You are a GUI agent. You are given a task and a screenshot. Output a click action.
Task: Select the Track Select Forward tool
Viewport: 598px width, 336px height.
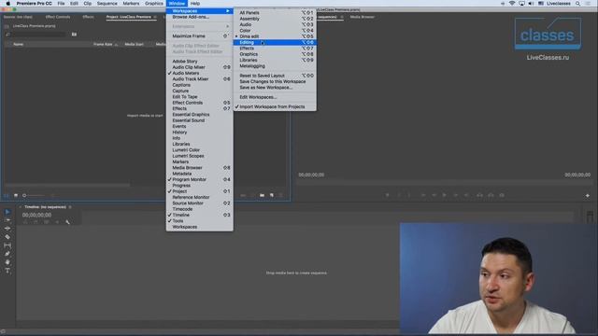pyautogui.click(x=7, y=220)
